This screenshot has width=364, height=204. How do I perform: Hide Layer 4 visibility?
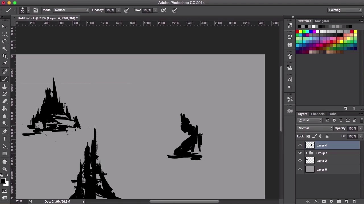coord(300,145)
